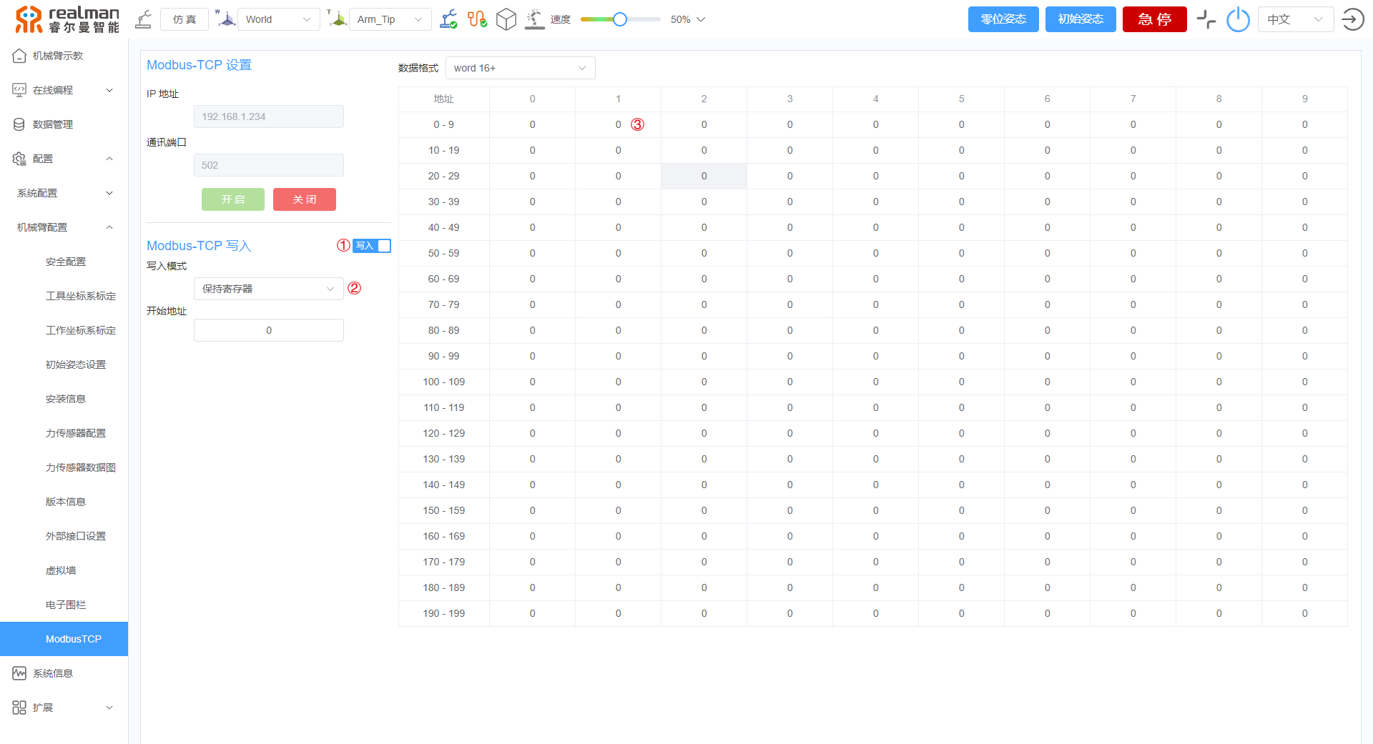Click the green 开启 button
Screen dimensions: 1373x744
tap(232, 199)
